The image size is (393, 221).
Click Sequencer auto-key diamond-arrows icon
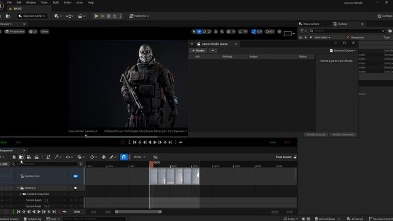click(x=104, y=157)
